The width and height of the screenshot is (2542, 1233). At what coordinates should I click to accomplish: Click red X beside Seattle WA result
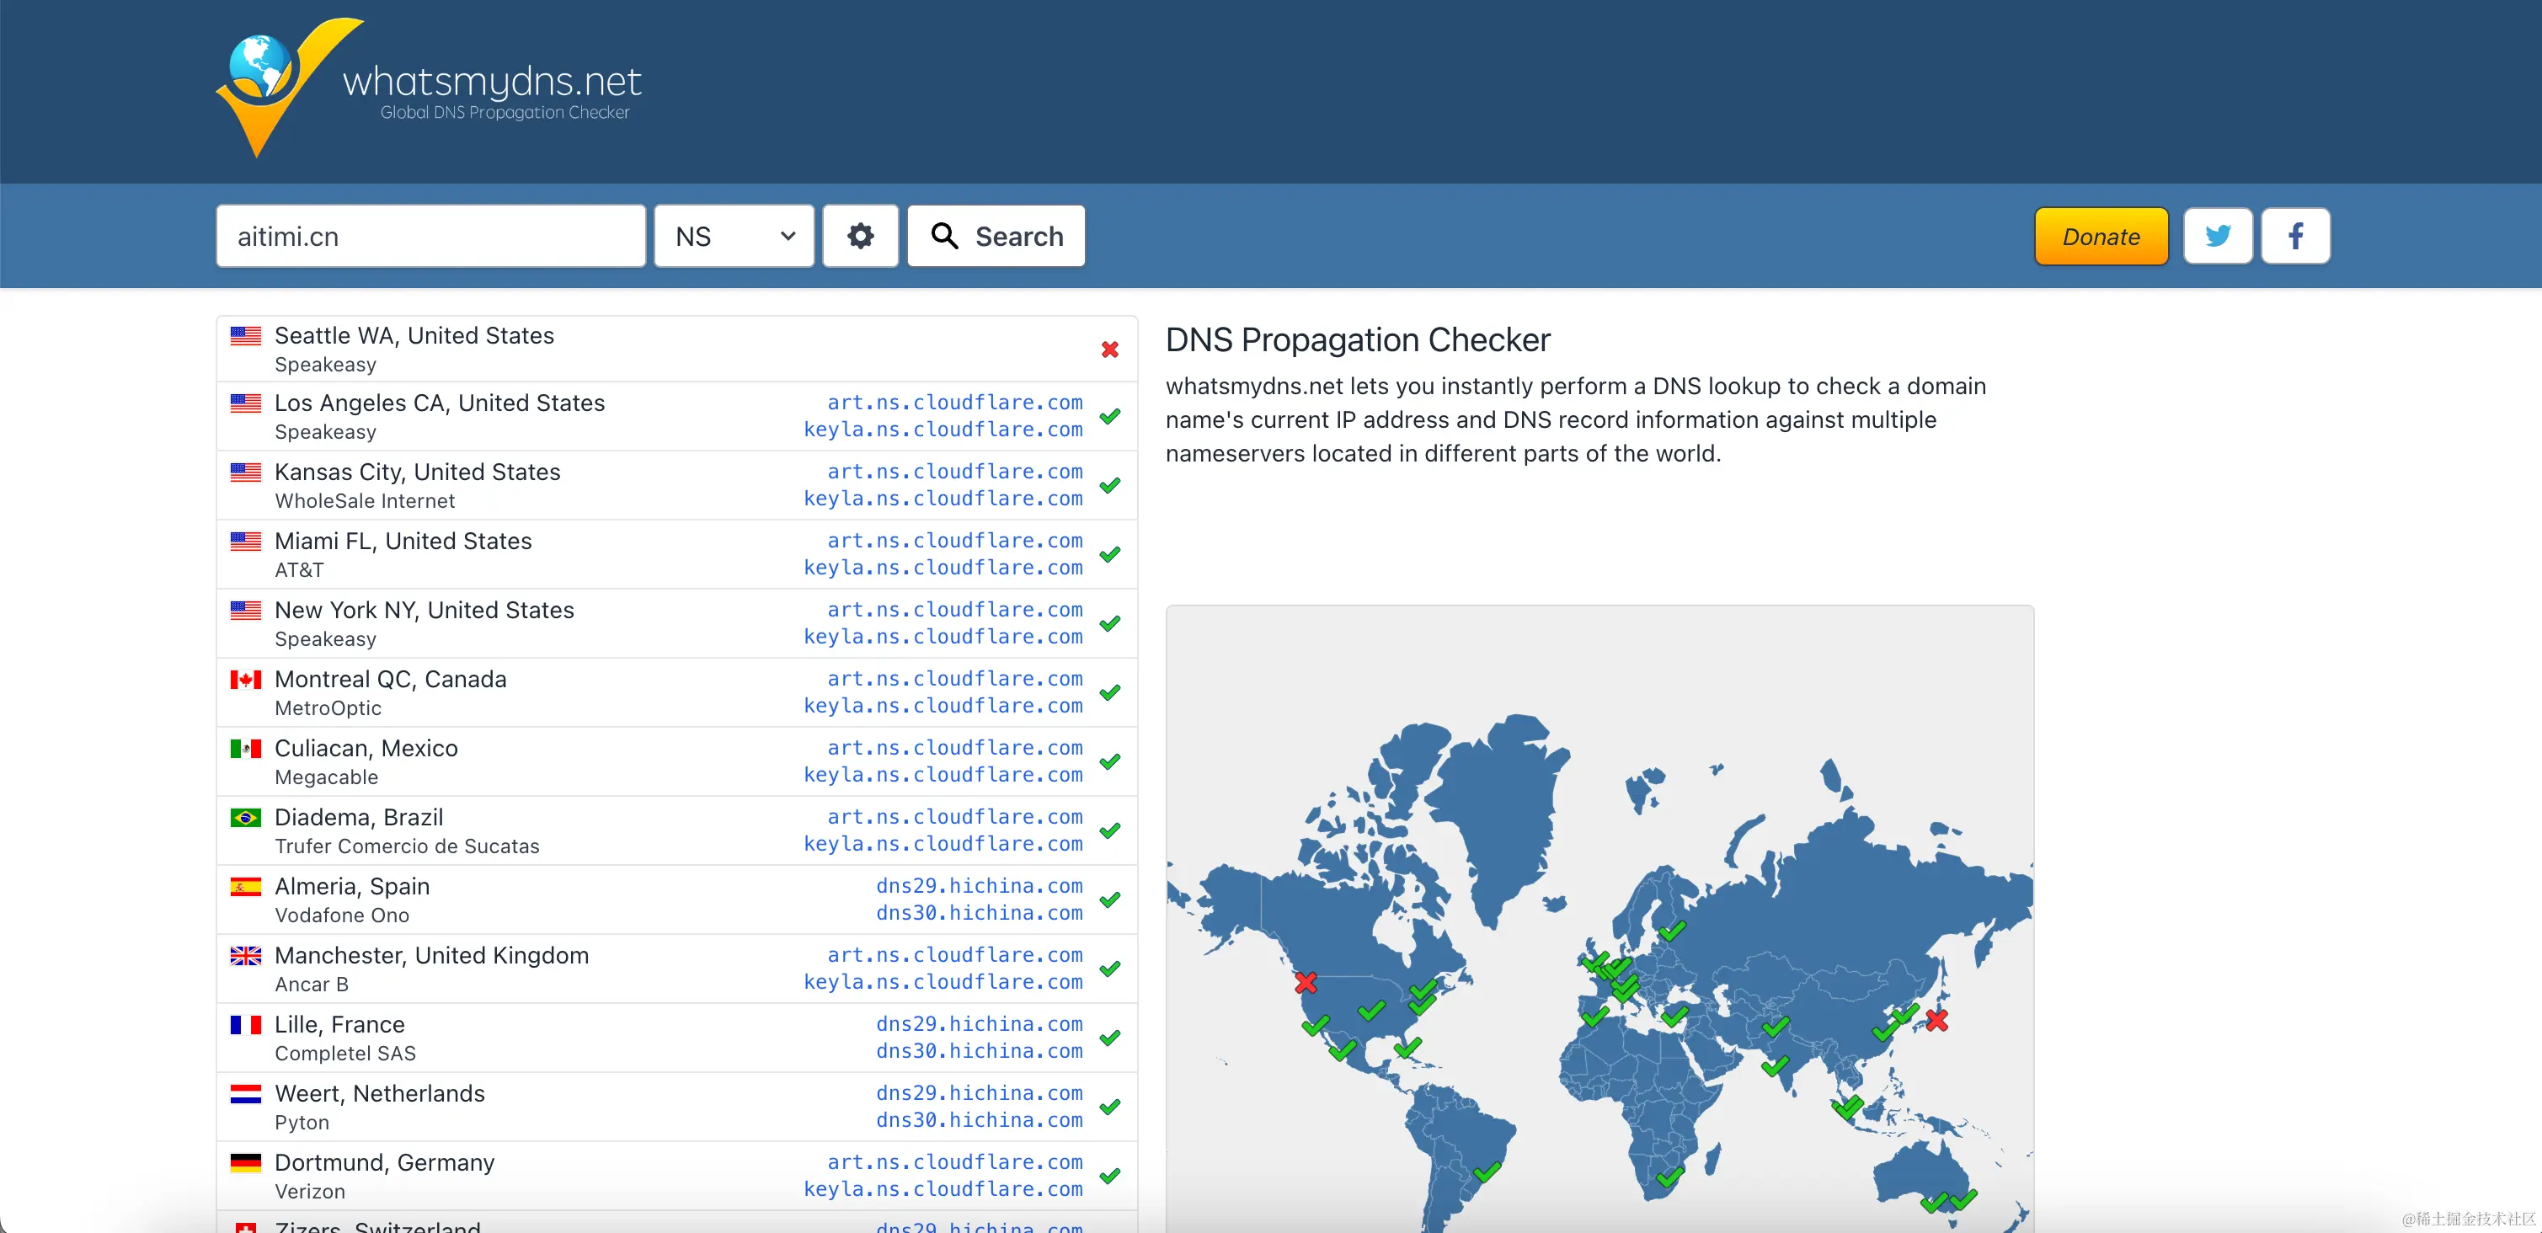1109,350
